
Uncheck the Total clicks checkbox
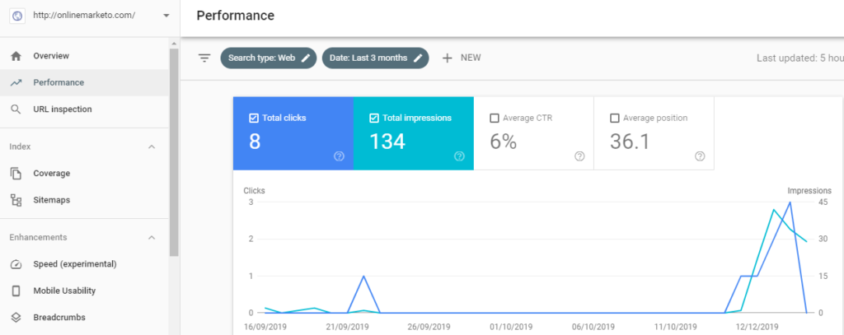click(x=254, y=119)
